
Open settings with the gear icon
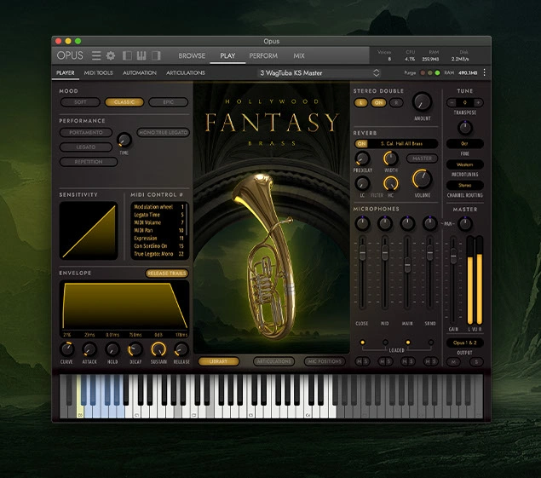(x=111, y=55)
